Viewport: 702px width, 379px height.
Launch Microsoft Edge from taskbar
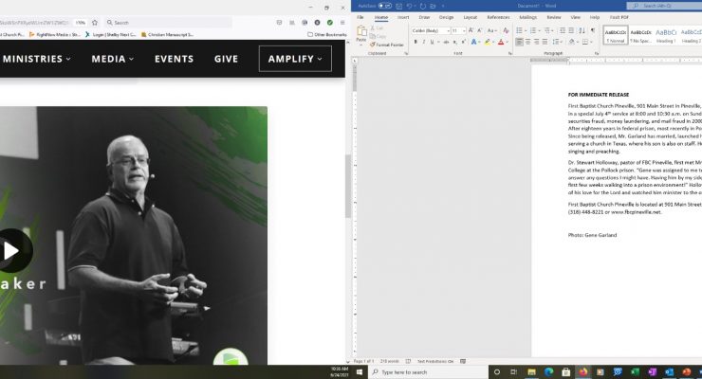(x=548, y=371)
